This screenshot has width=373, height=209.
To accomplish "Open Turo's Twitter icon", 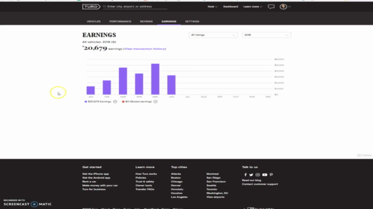I will pos(251,175).
